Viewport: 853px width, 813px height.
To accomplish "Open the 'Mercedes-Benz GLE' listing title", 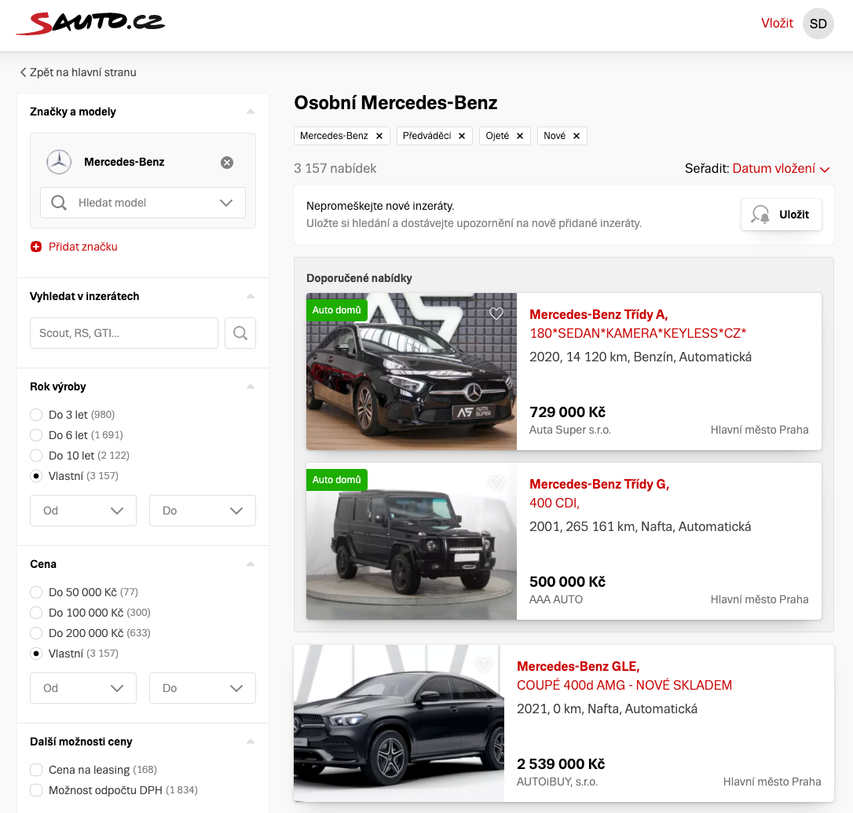I will [x=578, y=667].
